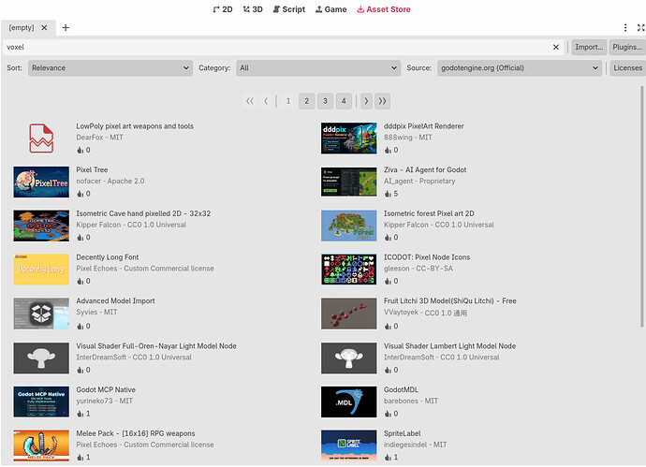
Task: Open the scene tabs options menu
Action: (625, 27)
